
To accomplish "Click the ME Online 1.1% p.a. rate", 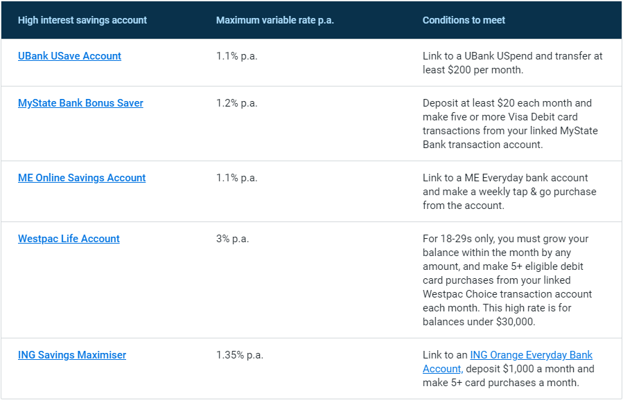I will [x=237, y=178].
